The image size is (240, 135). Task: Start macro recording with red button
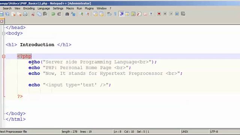coord(159,14)
